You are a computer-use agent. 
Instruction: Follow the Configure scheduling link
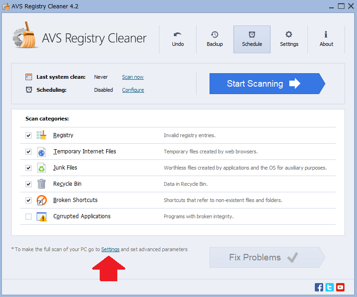coord(133,90)
